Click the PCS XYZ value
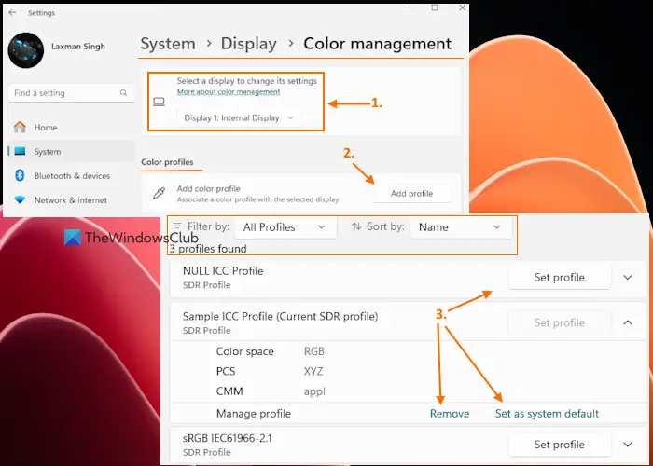The width and height of the screenshot is (653, 466). (x=313, y=371)
